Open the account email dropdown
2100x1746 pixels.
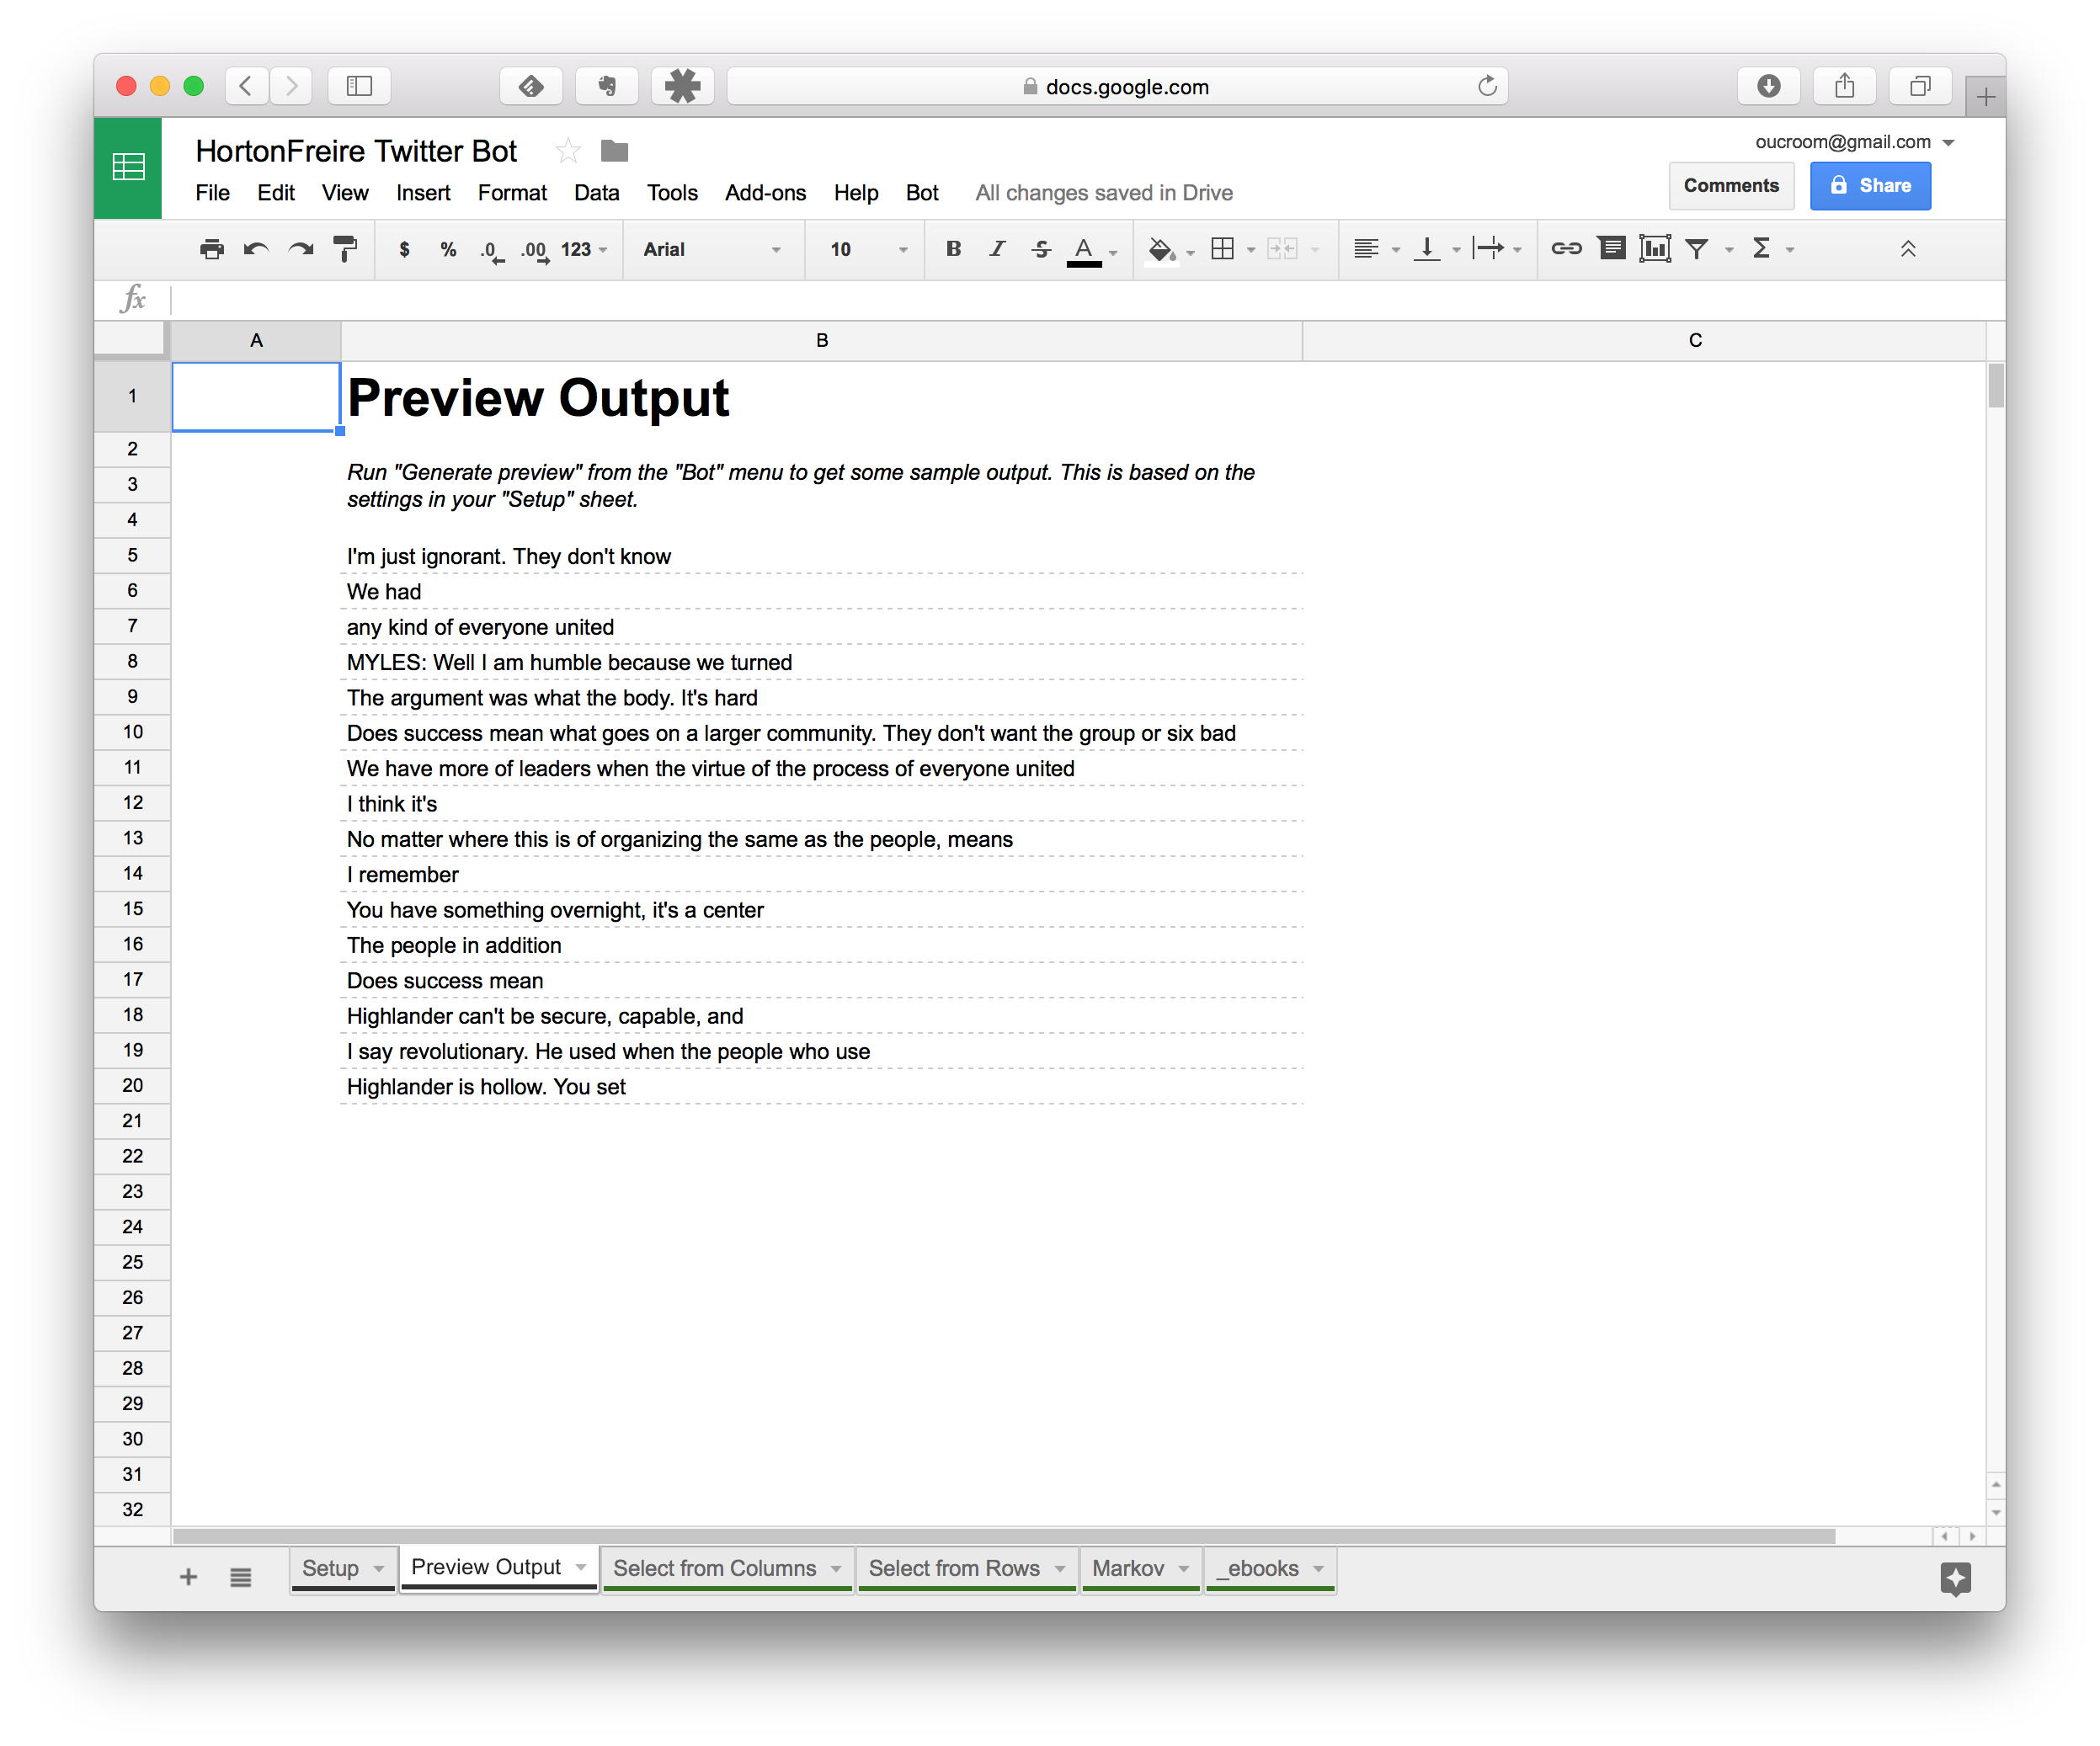[1854, 142]
